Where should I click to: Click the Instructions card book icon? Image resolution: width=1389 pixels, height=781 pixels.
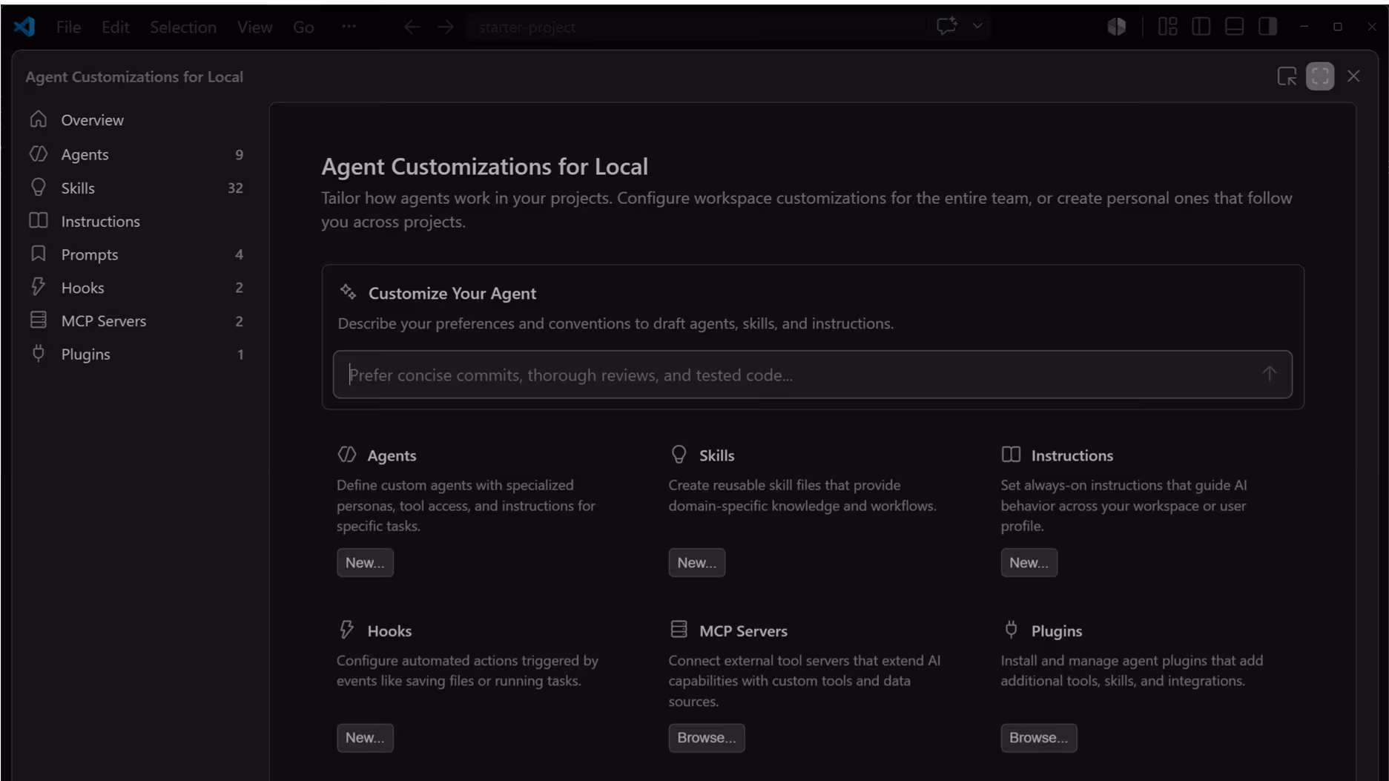[1011, 454]
